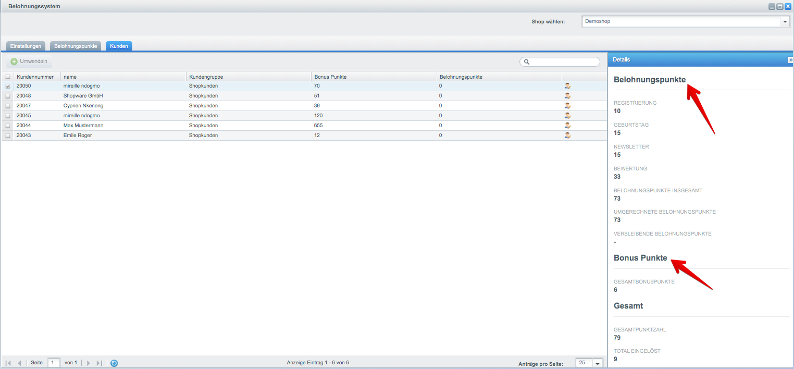Open customer icon for Cyprien Nkeneng row
Viewport: 794px width, 369px height.
pos(567,106)
